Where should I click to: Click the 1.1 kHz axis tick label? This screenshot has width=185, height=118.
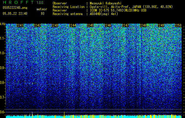pyautogui.click(x=3, y=38)
